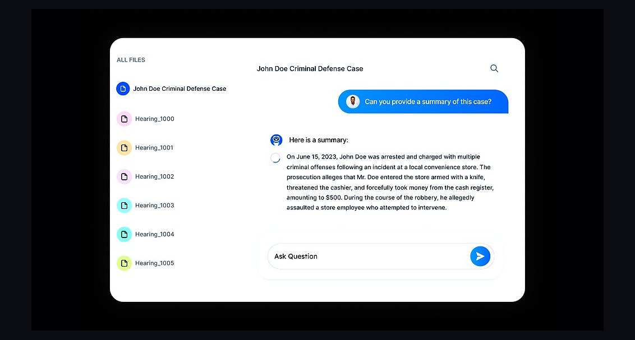Click the 'Here is a summary:' text
The image size is (635, 340).
319,140
